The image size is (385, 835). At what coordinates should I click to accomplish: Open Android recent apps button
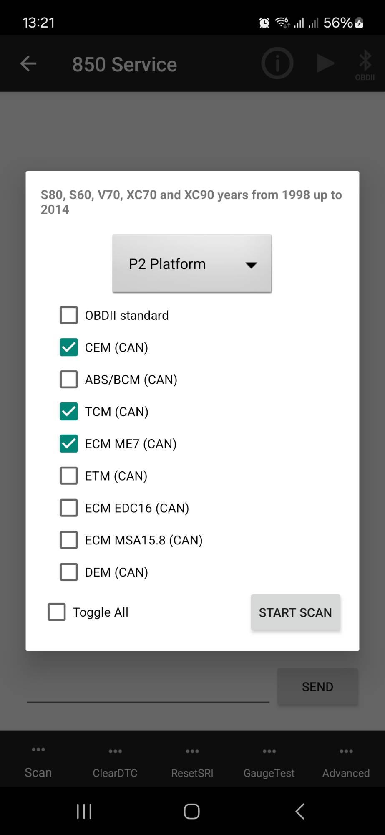tap(84, 811)
